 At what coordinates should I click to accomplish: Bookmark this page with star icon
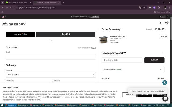144,7
